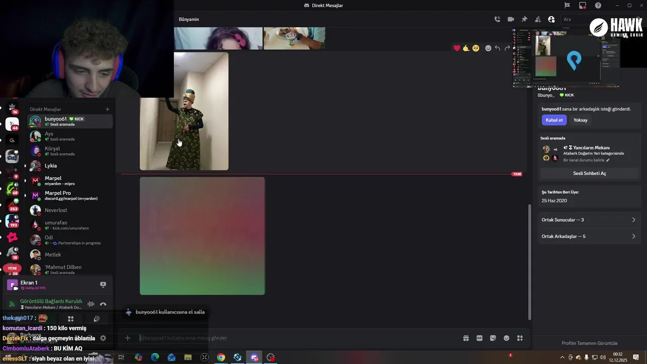Forward the hovered message

(507, 48)
